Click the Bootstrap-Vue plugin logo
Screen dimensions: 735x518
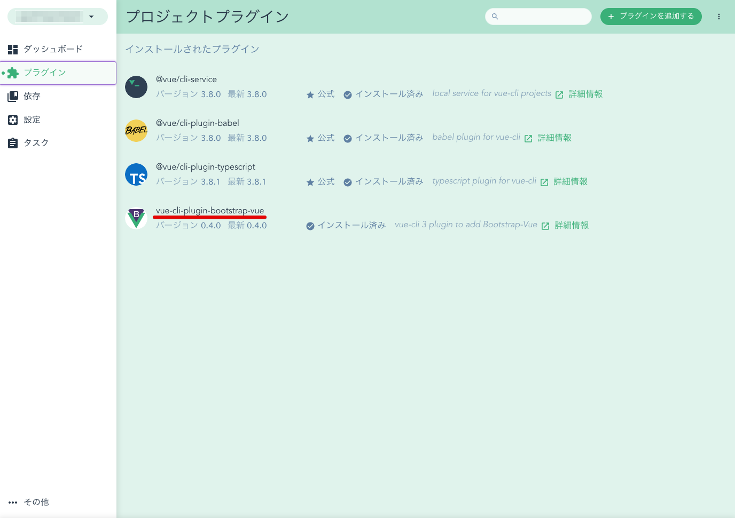point(136,218)
